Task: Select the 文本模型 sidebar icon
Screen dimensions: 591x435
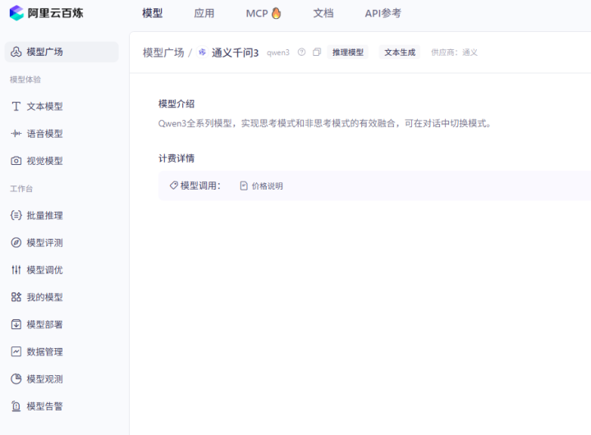Action: [x=16, y=107]
